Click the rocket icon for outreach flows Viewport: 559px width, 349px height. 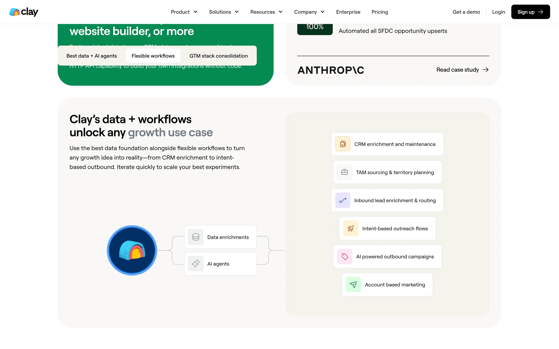coord(351,229)
